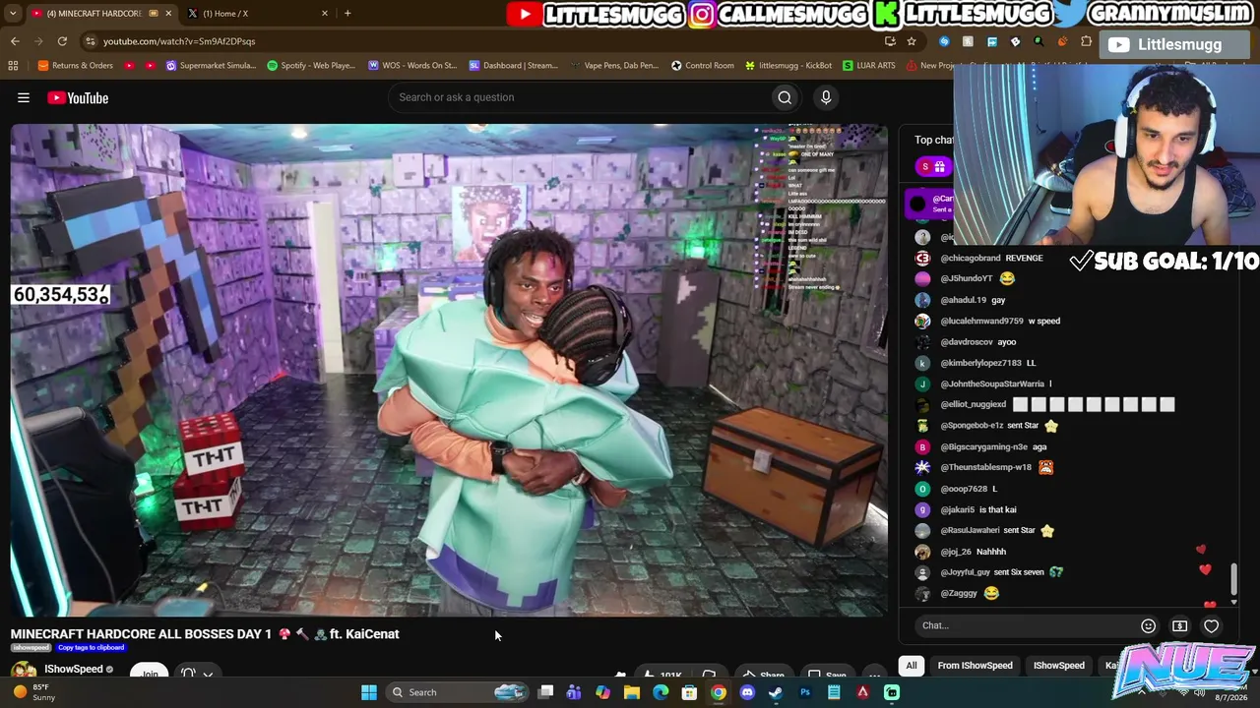The image size is (1260, 708).
Task: Open Task View on the taskbar
Action: (x=546, y=692)
